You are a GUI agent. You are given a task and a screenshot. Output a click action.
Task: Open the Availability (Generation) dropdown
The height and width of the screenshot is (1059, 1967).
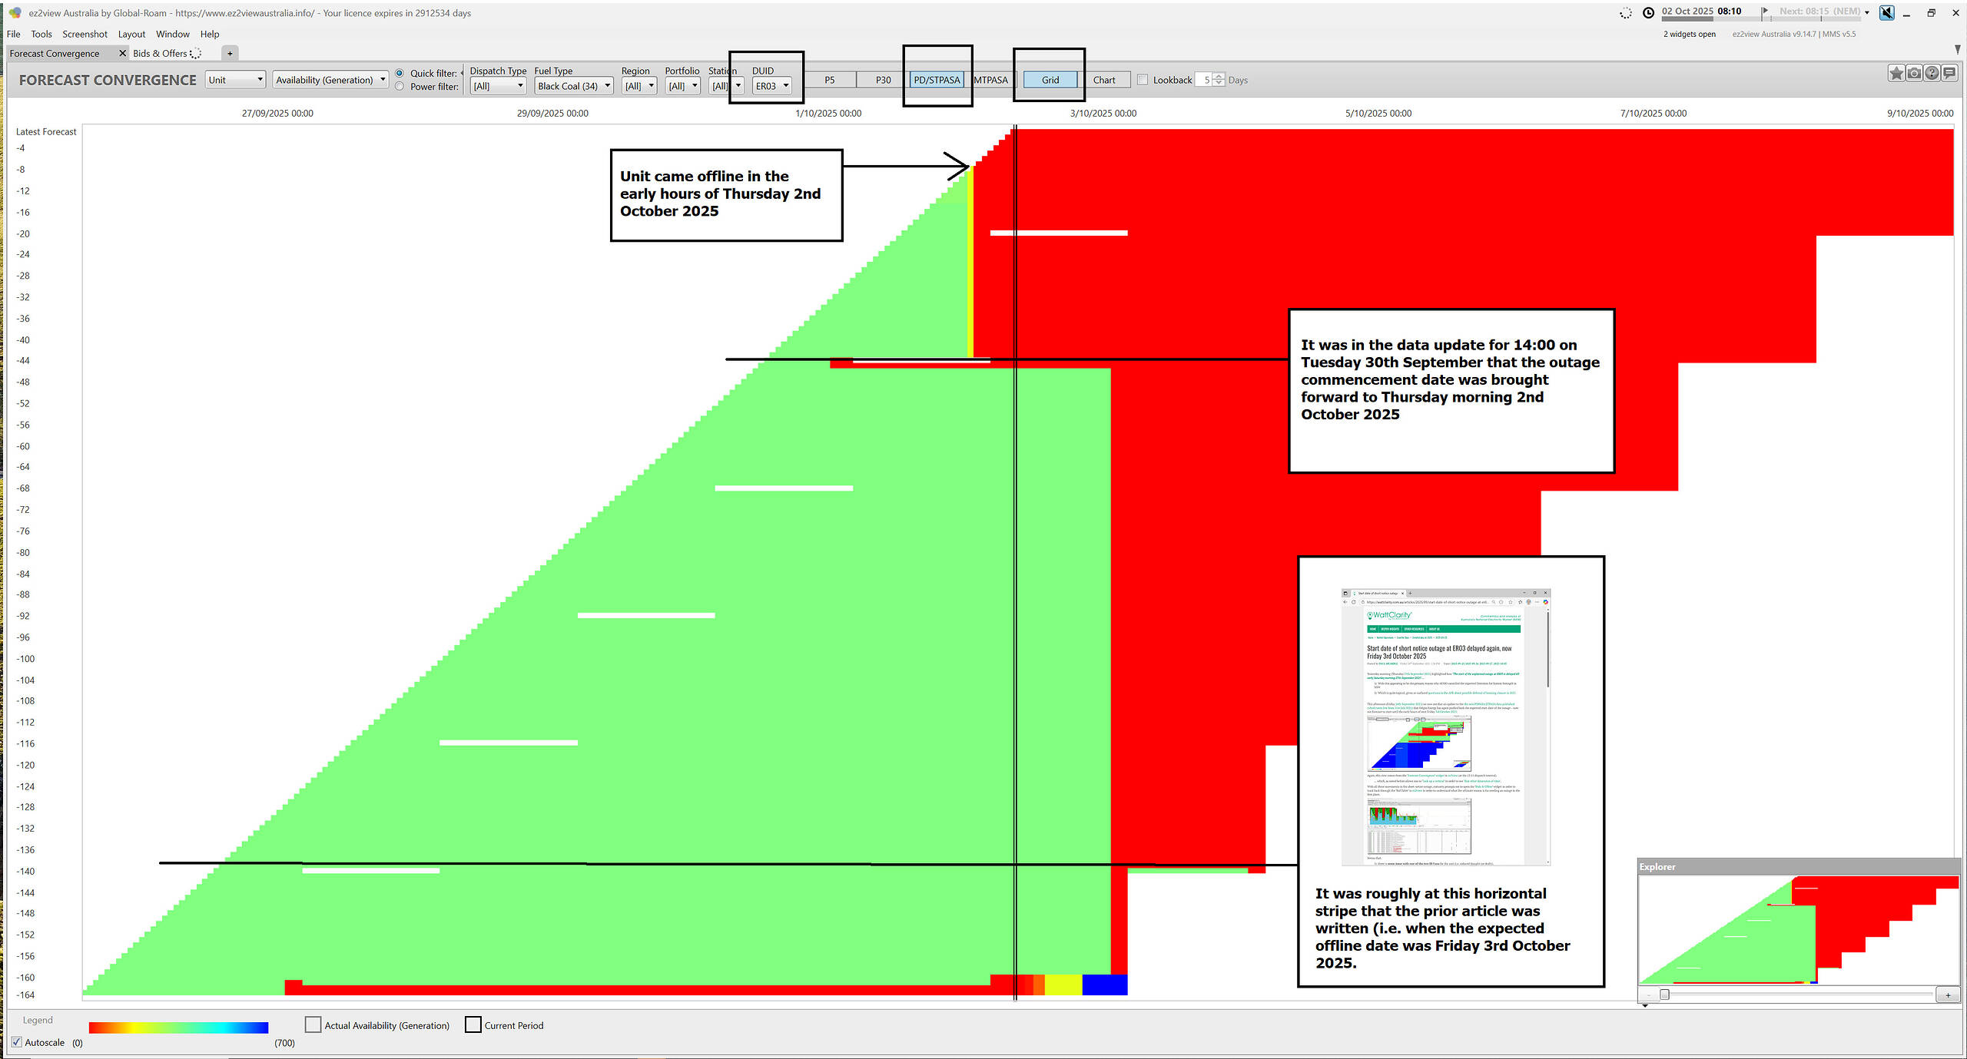point(330,80)
